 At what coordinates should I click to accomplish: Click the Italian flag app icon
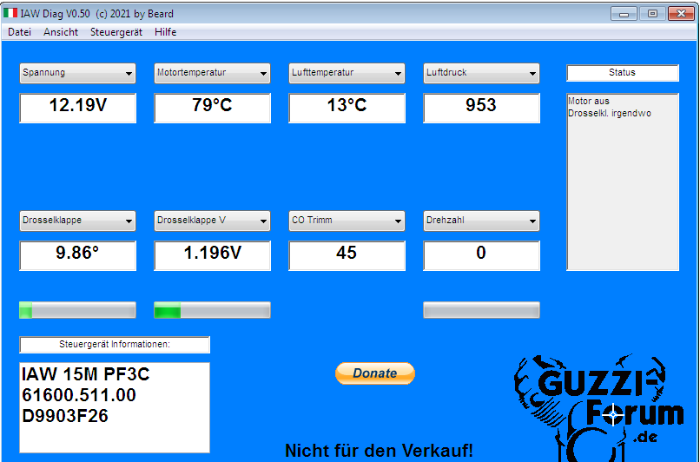pos(10,13)
